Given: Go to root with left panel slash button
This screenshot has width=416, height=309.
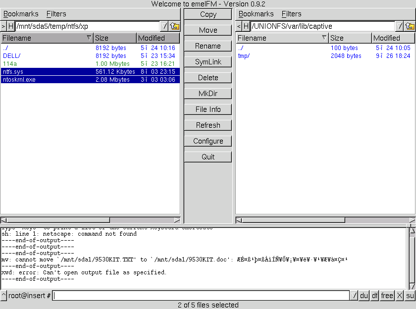Looking at the screenshot, I should tap(165, 26).
